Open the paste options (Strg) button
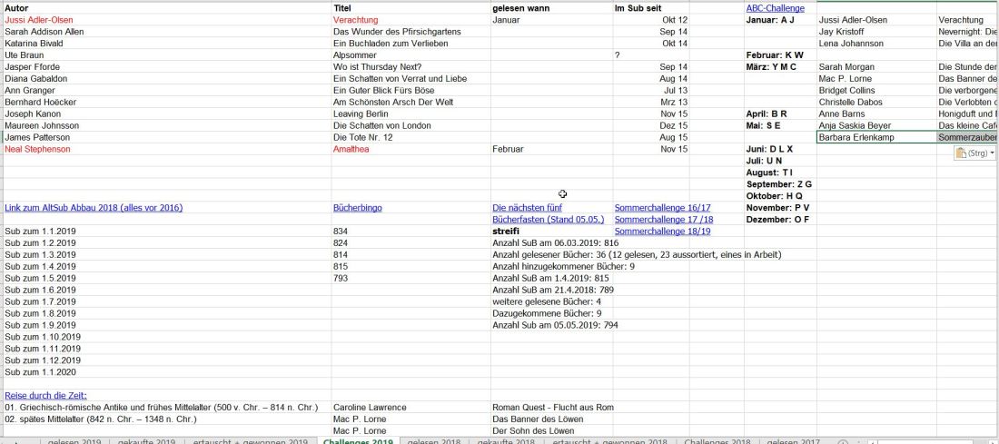Image resolution: width=999 pixels, height=444 pixels. pyautogui.click(x=974, y=153)
